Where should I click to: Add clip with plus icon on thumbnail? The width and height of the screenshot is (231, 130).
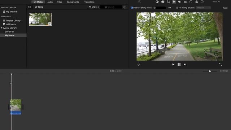coord(50,23)
